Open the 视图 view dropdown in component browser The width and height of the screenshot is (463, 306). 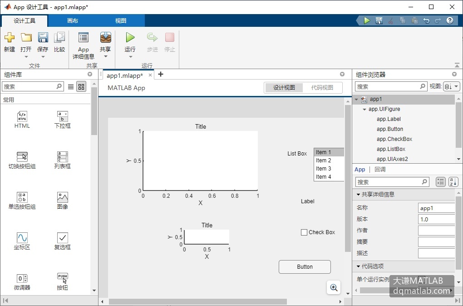click(452, 87)
